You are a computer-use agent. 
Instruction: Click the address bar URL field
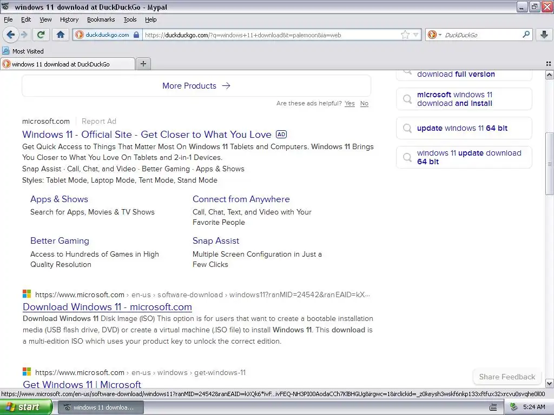[271, 35]
